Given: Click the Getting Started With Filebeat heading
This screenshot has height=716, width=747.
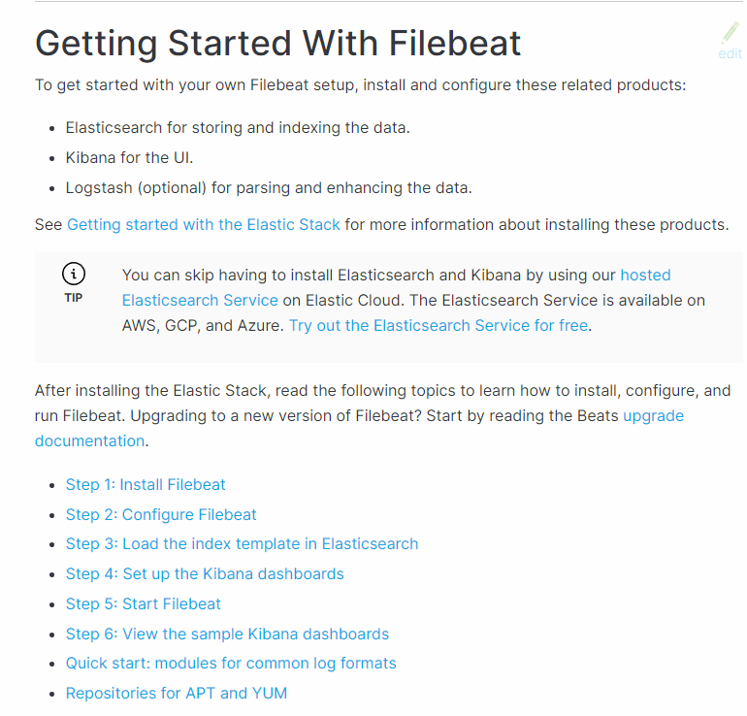Looking at the screenshot, I should point(277,45).
